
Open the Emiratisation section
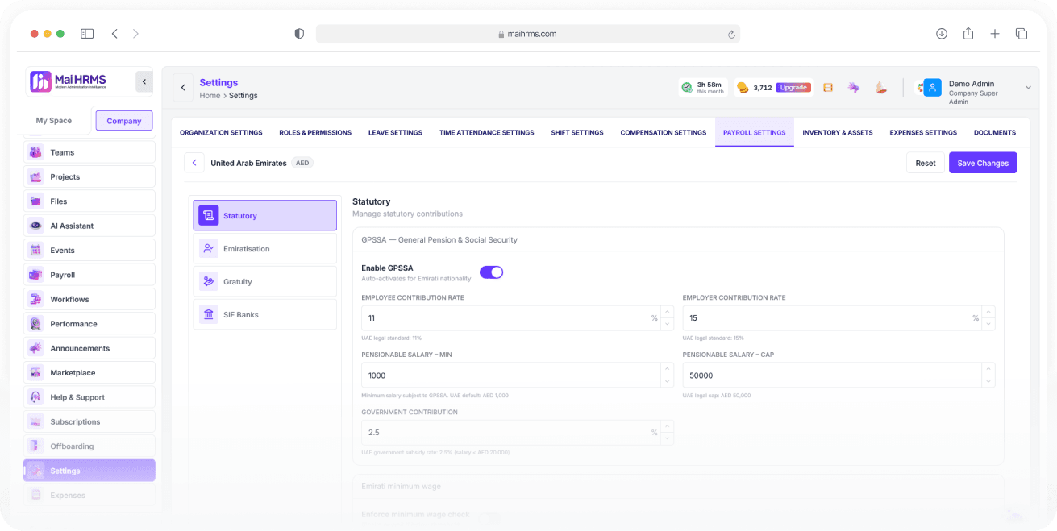(265, 248)
